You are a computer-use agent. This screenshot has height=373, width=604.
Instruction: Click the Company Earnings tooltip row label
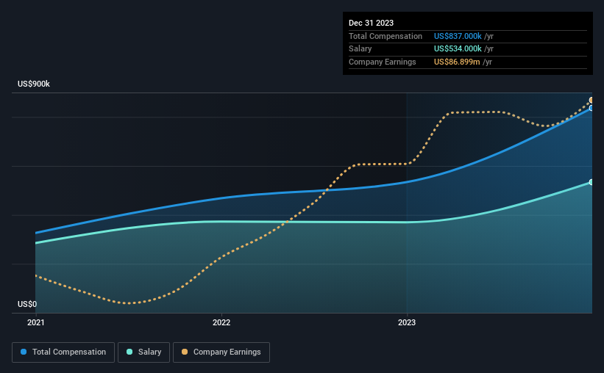pos(382,62)
